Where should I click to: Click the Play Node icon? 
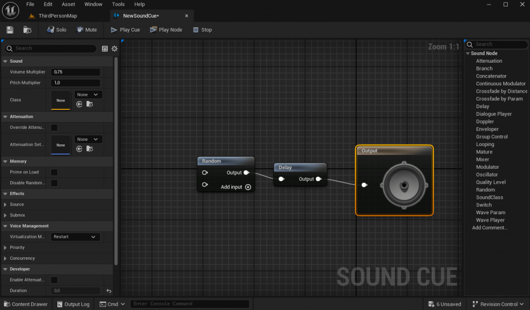(x=166, y=29)
